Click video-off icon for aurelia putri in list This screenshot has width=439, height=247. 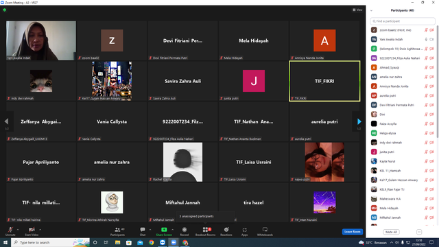(431, 96)
